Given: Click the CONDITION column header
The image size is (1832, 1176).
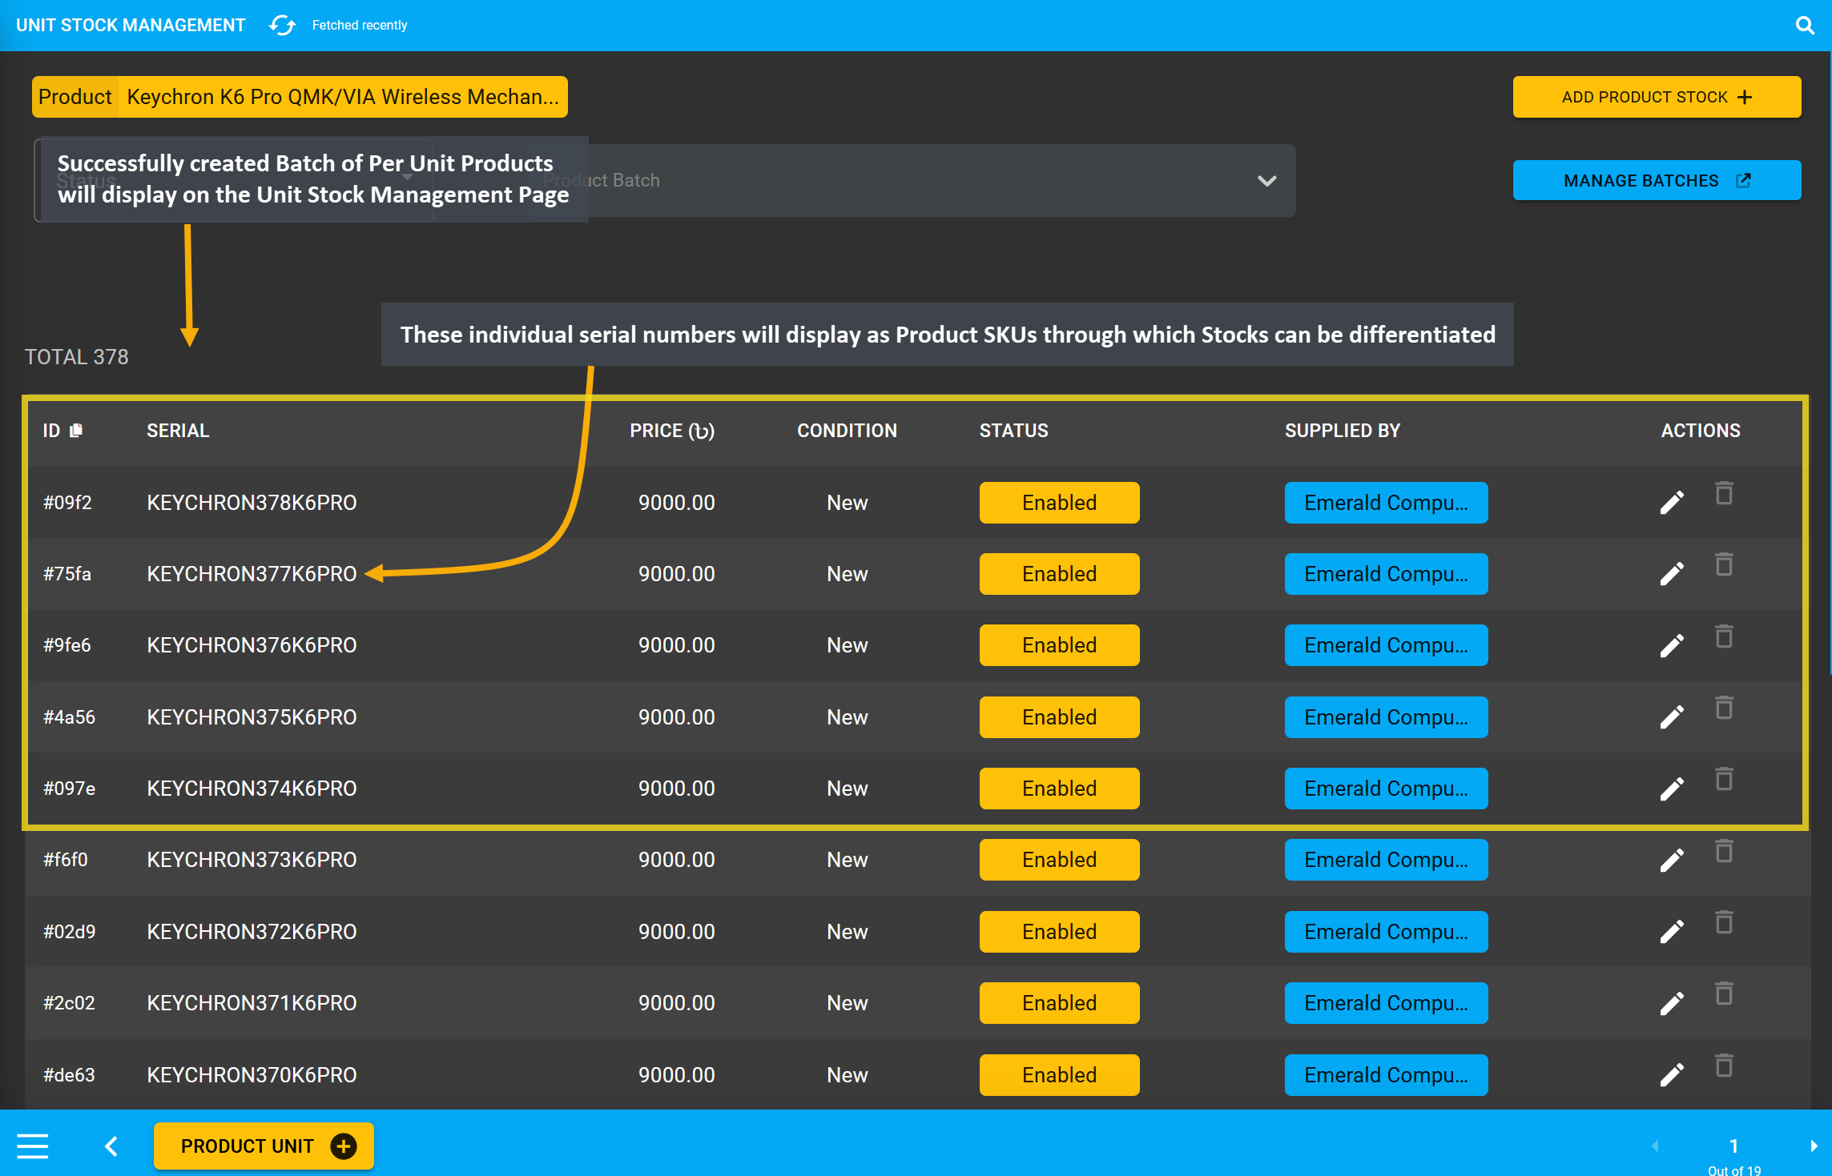Looking at the screenshot, I should coord(847,431).
